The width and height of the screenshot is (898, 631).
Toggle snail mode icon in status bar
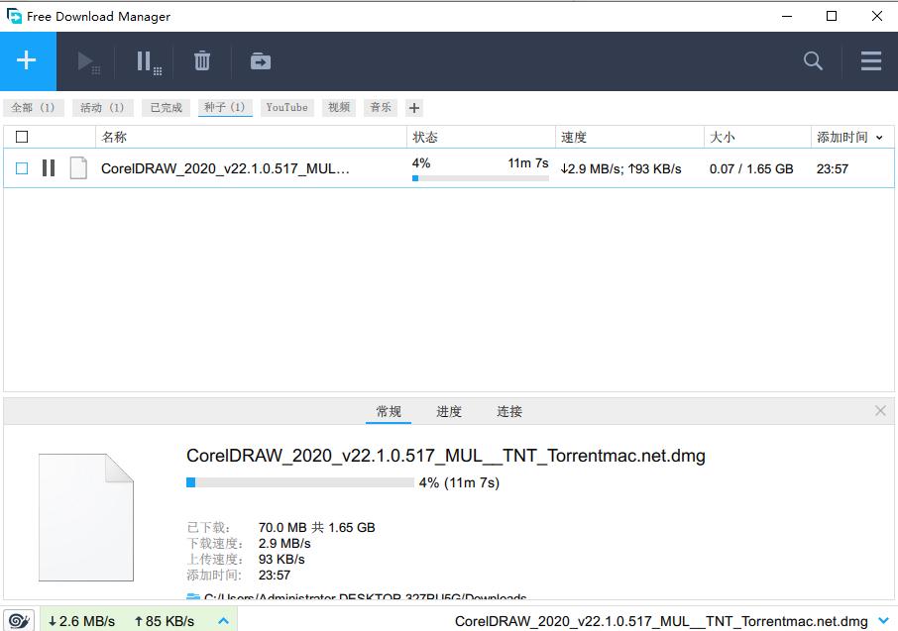[x=19, y=621]
